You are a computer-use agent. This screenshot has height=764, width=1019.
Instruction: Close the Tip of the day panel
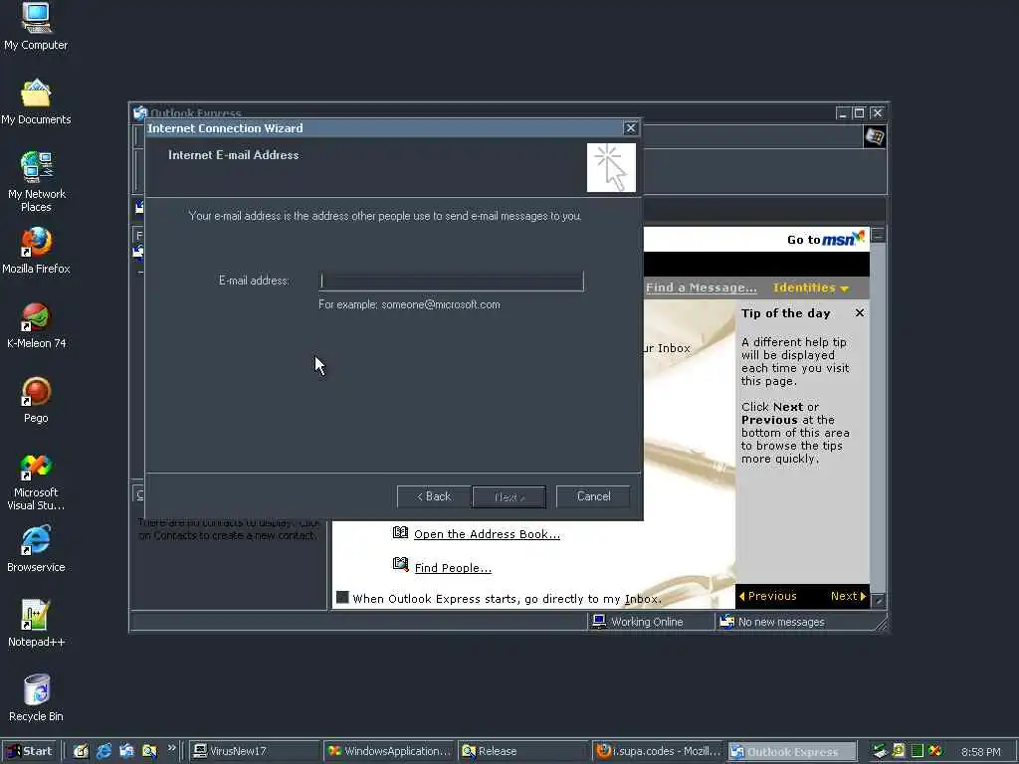tap(860, 313)
